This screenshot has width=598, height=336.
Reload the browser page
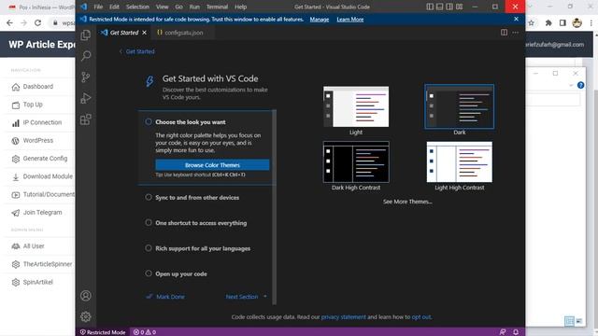37,23
